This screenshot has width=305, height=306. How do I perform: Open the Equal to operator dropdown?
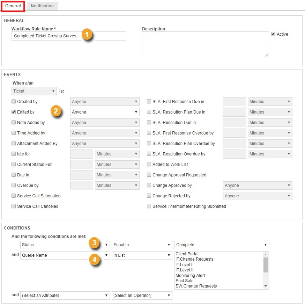[x=142, y=245]
